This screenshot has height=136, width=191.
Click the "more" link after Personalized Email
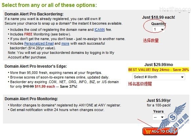(65, 44)
